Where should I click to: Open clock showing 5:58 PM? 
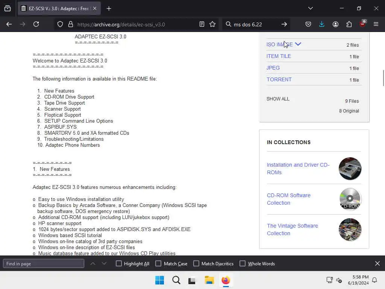358,280
